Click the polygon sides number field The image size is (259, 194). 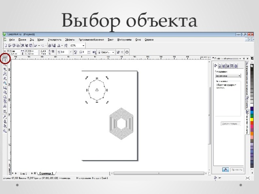pos(85,52)
